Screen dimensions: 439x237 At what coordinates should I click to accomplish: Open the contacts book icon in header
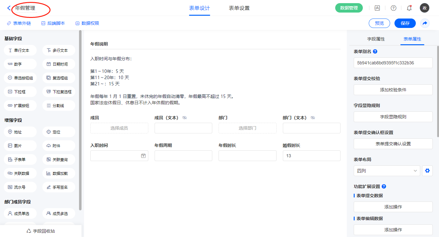coord(377,8)
